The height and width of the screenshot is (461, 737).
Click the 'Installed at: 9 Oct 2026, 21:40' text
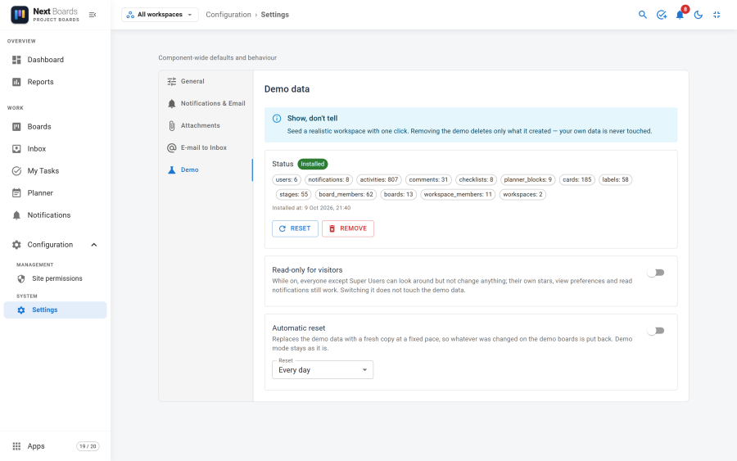tap(311, 208)
